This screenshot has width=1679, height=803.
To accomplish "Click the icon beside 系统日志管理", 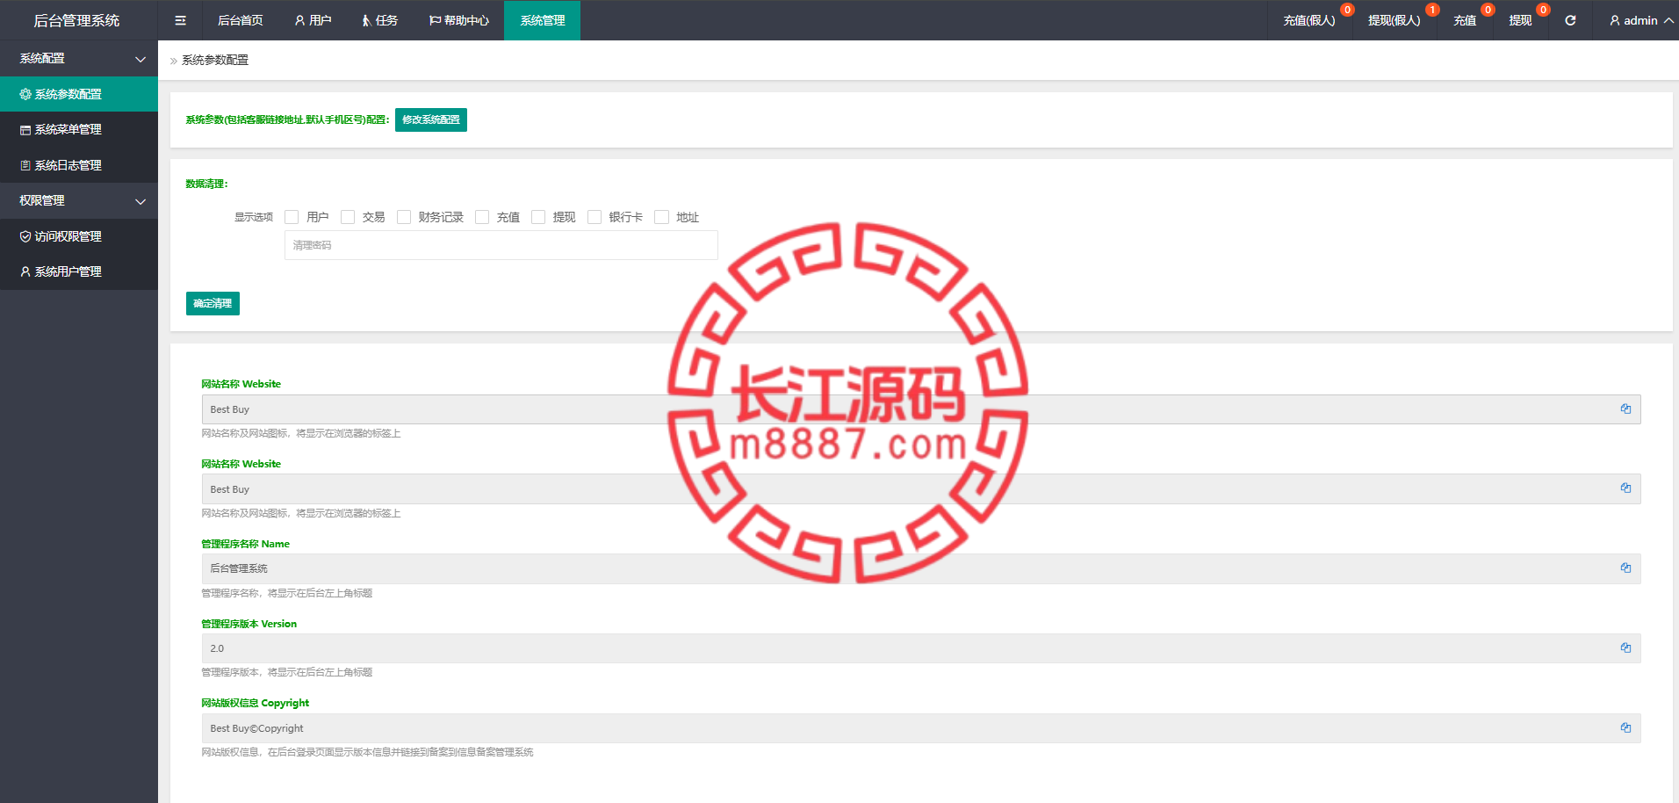I will pos(25,165).
